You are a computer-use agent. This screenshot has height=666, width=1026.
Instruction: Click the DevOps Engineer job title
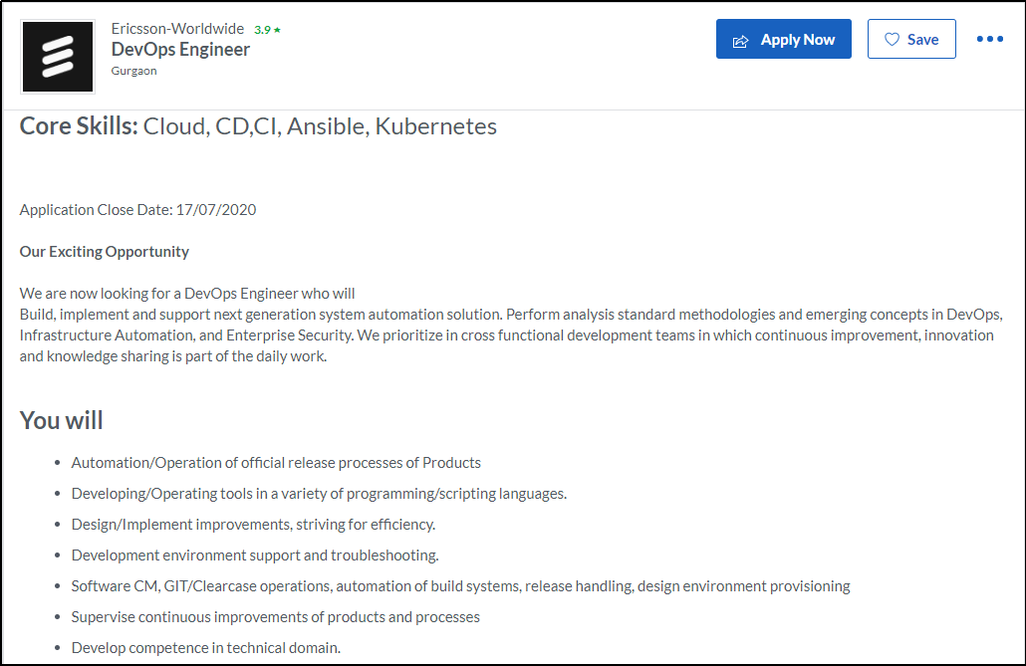(180, 50)
